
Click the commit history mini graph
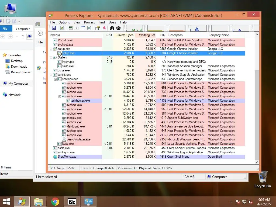tap(156, 28)
